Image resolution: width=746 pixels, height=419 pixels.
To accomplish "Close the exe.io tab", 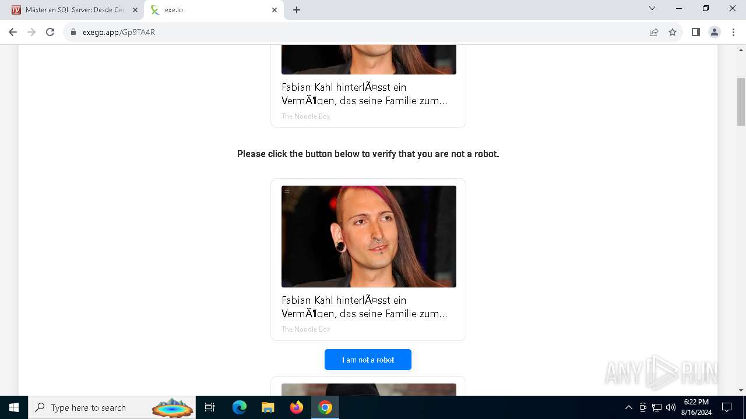I will pos(275,10).
